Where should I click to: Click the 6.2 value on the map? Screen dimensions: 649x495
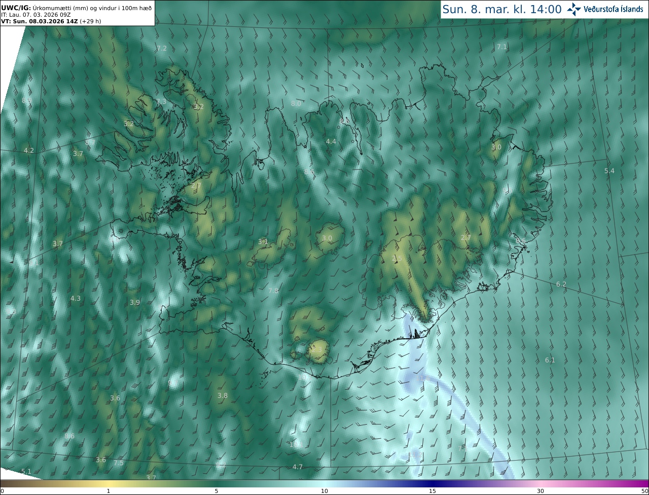pyautogui.click(x=561, y=284)
